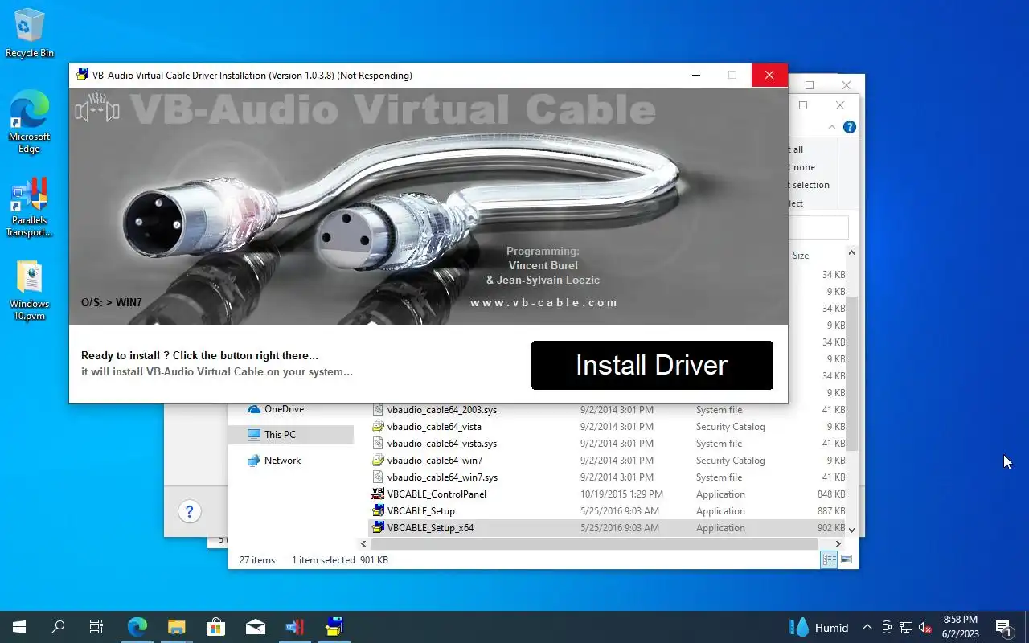Screen dimensions: 1029x643
Task: Switch Explorer to Large icons view
Action: coord(846,559)
